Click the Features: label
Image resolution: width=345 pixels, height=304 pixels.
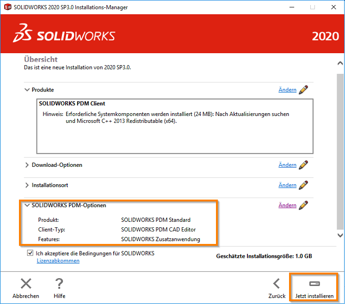tap(49, 239)
